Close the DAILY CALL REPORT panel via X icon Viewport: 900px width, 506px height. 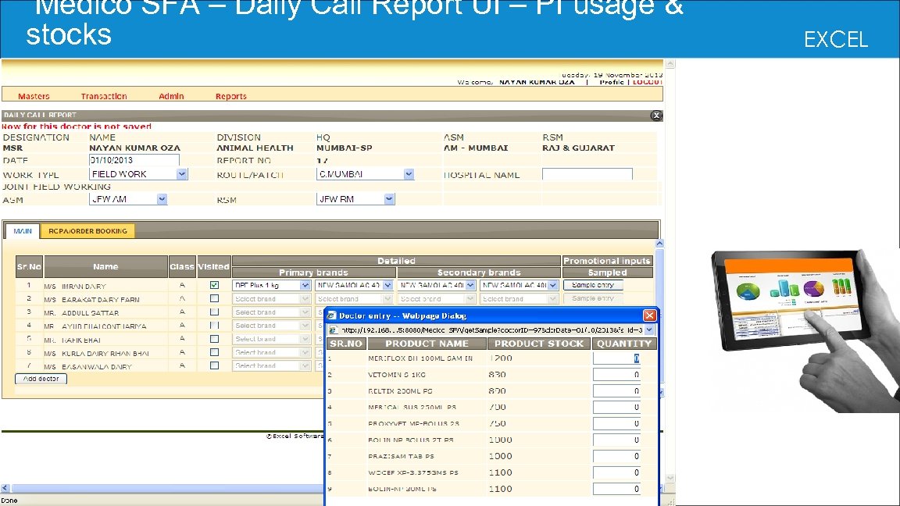pos(655,115)
